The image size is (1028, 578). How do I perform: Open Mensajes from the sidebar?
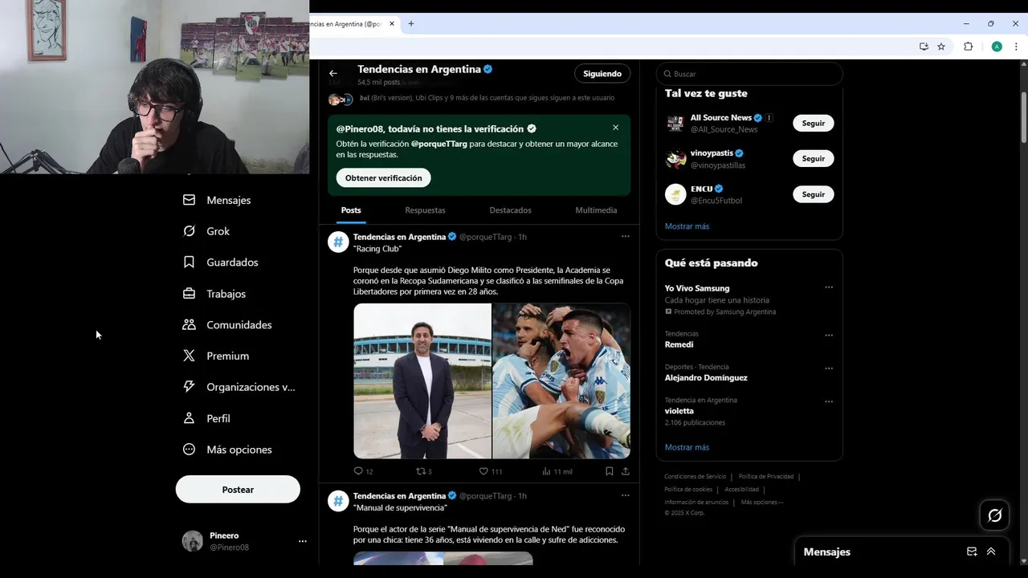pos(217,200)
